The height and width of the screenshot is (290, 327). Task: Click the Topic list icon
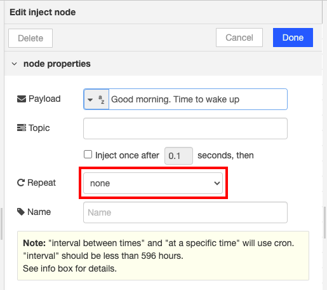point(22,128)
